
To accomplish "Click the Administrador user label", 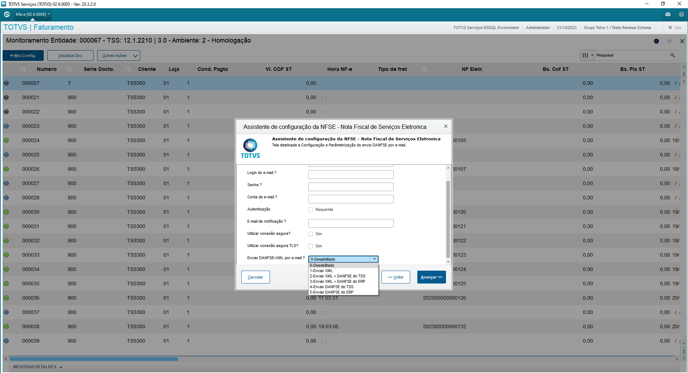I will [x=538, y=28].
